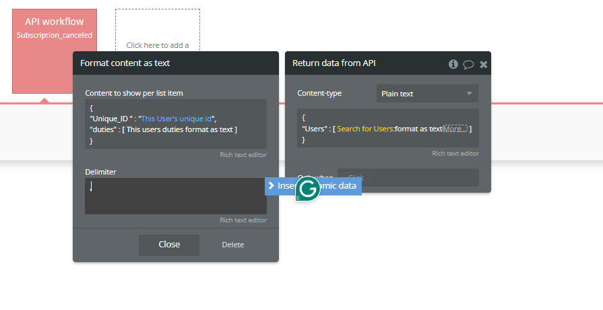Click the Close button

coord(169,245)
